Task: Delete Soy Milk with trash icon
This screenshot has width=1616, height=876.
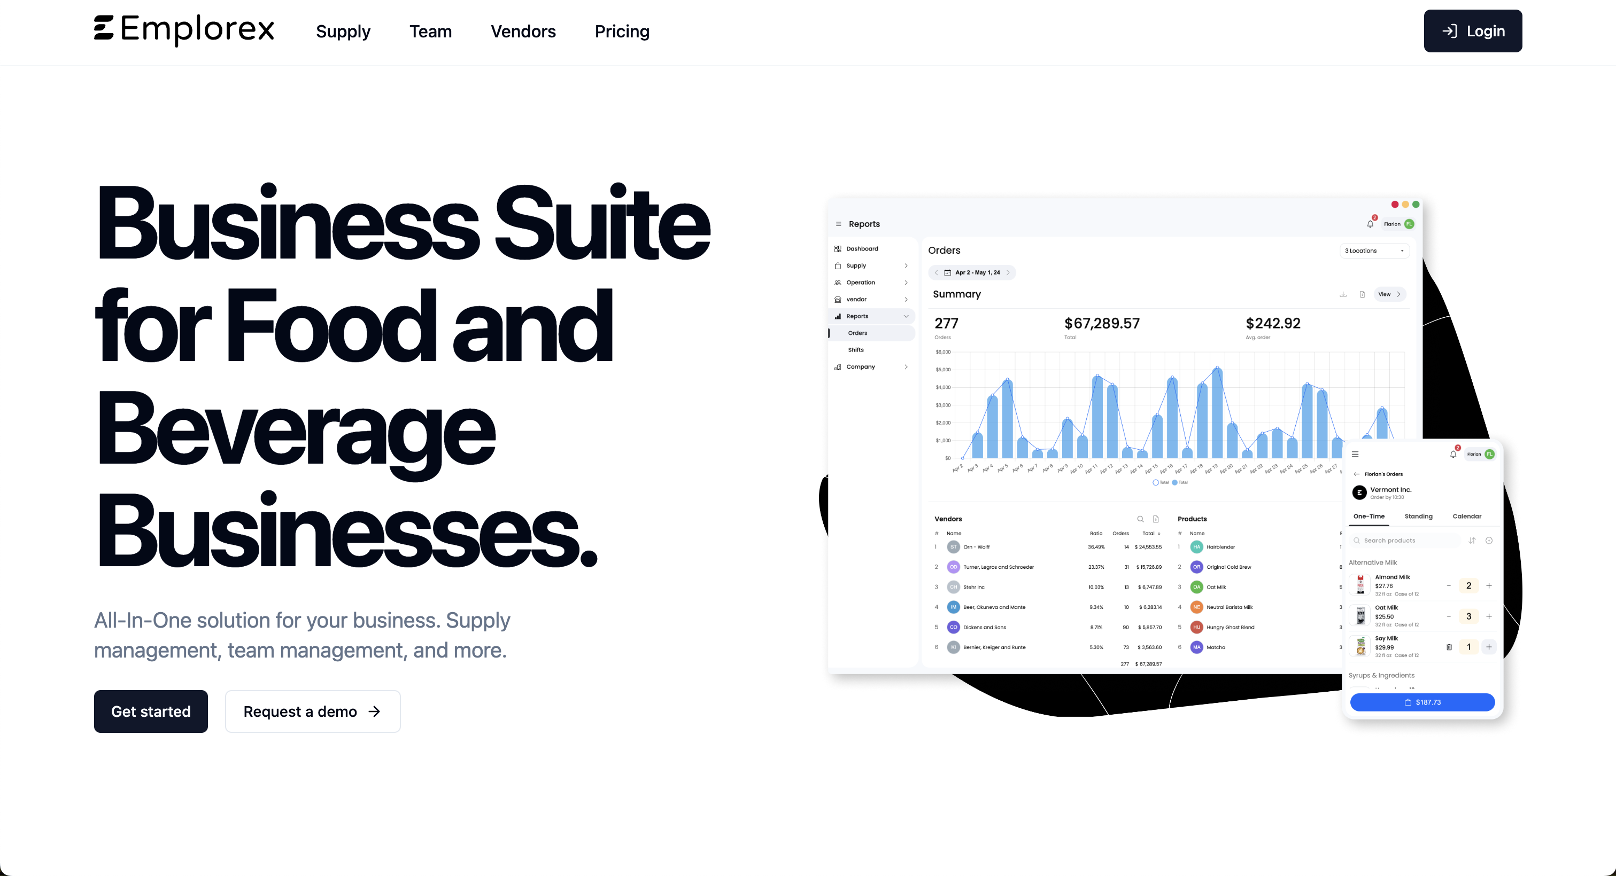Action: point(1449,647)
